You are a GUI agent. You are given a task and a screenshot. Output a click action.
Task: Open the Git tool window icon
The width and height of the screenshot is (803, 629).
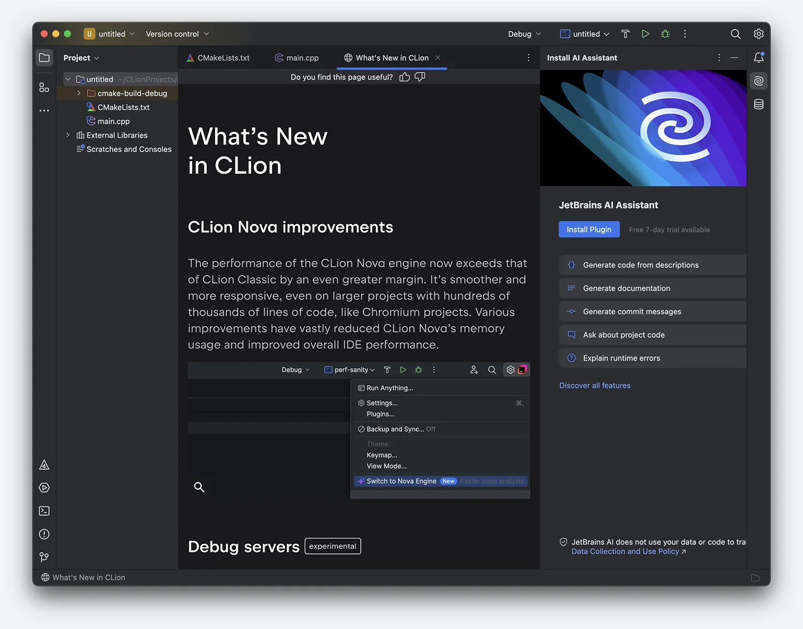click(x=44, y=557)
